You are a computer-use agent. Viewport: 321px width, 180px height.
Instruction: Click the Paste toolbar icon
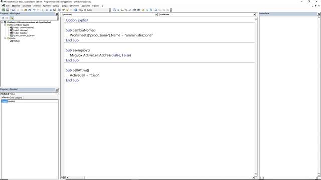coord(26,10)
